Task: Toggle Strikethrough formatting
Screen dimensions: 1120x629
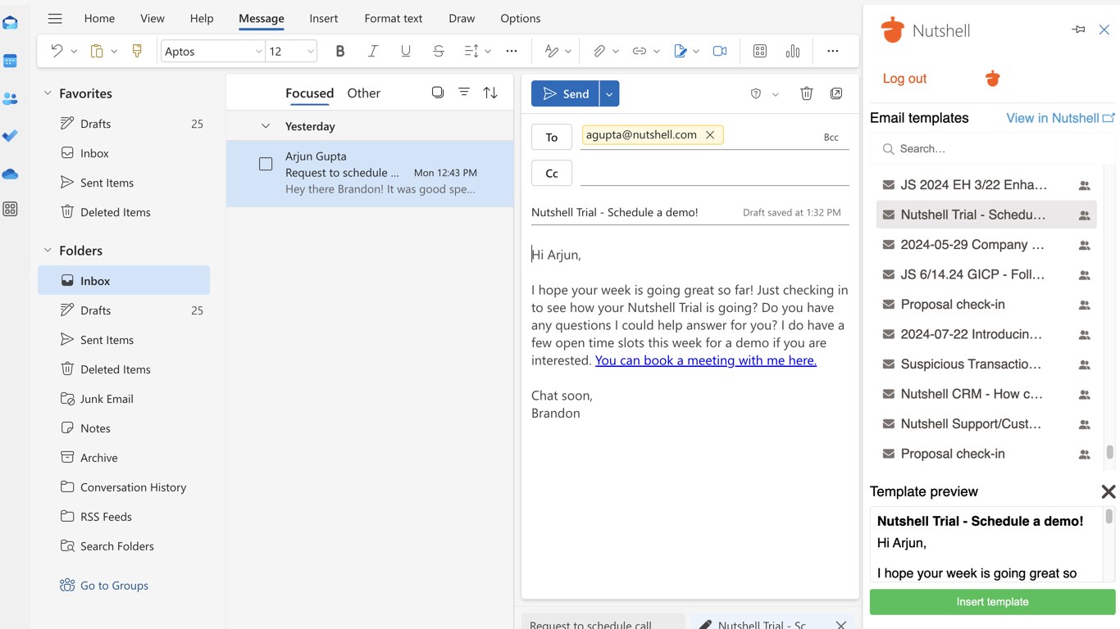Action: (x=439, y=51)
